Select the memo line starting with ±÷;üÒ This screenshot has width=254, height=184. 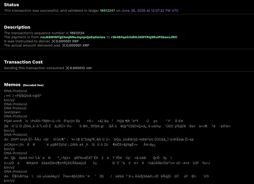click(107, 163)
